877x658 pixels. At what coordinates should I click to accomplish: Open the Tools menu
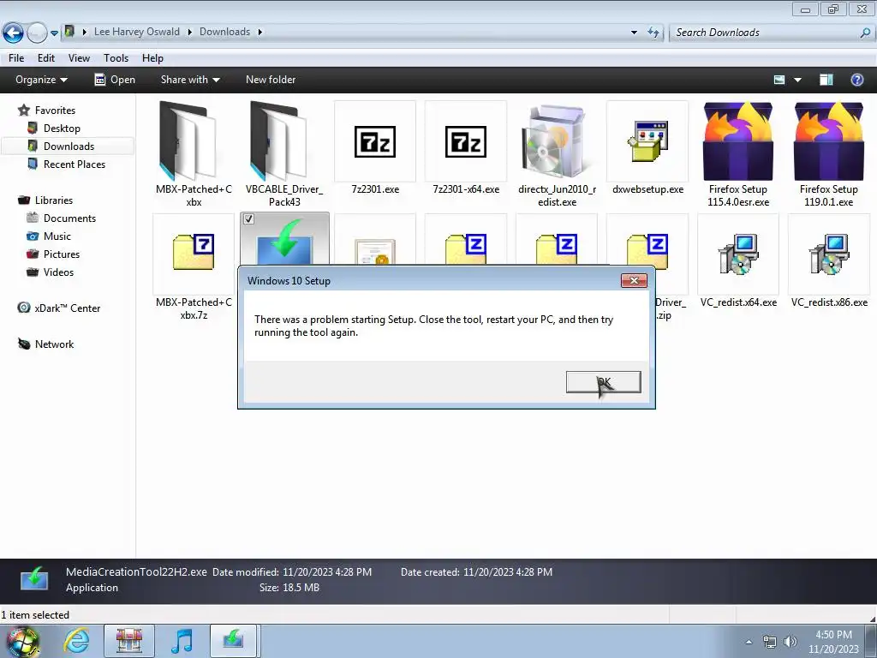tap(116, 58)
